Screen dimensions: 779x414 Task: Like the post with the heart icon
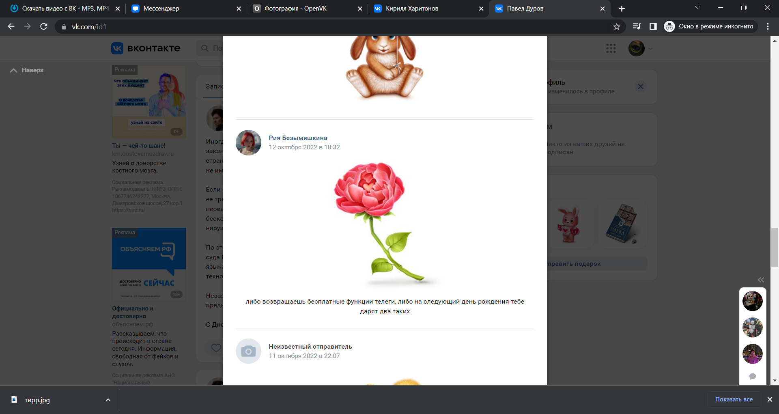coord(216,348)
